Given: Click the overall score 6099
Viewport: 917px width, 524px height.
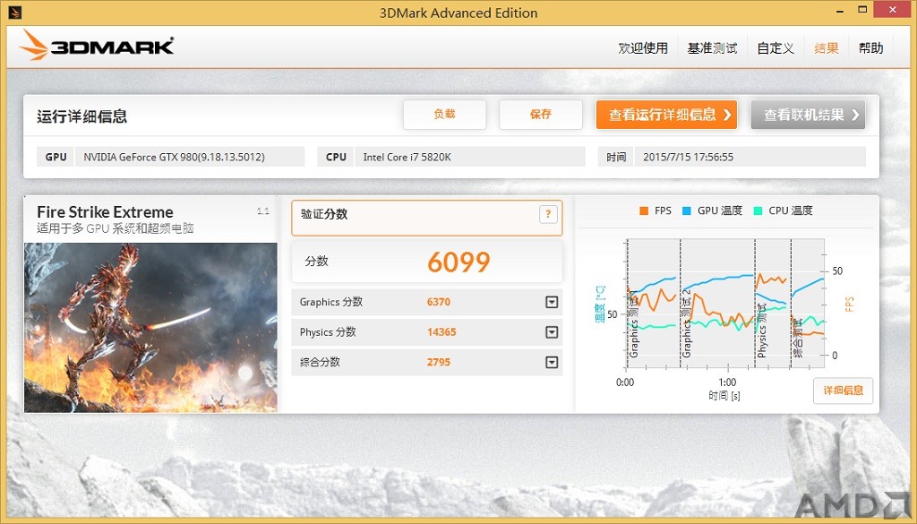Looking at the screenshot, I should (x=458, y=262).
